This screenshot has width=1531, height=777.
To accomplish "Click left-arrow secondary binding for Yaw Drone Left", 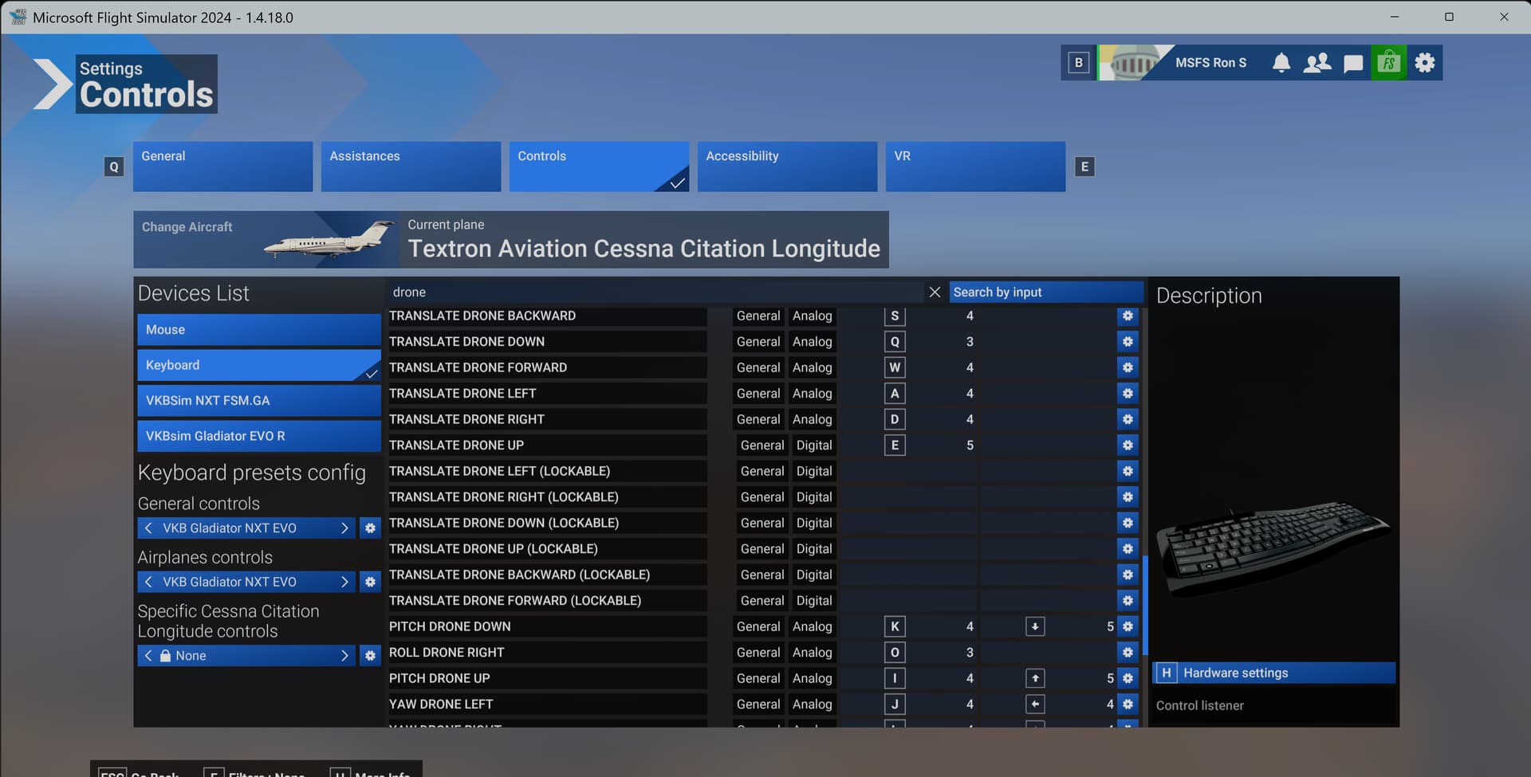I will (x=1035, y=704).
